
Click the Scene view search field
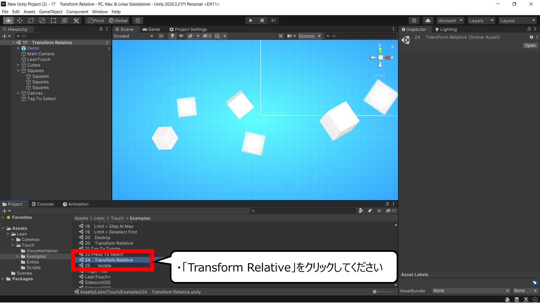pyautogui.click(x=360, y=36)
